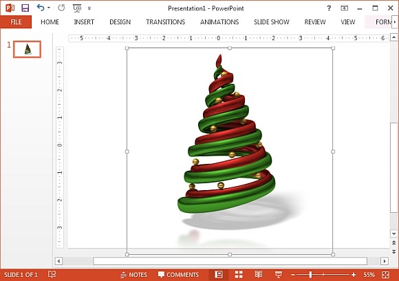The width and height of the screenshot is (399, 281).
Task: Start the slide show from beginning icon
Action: point(77,8)
